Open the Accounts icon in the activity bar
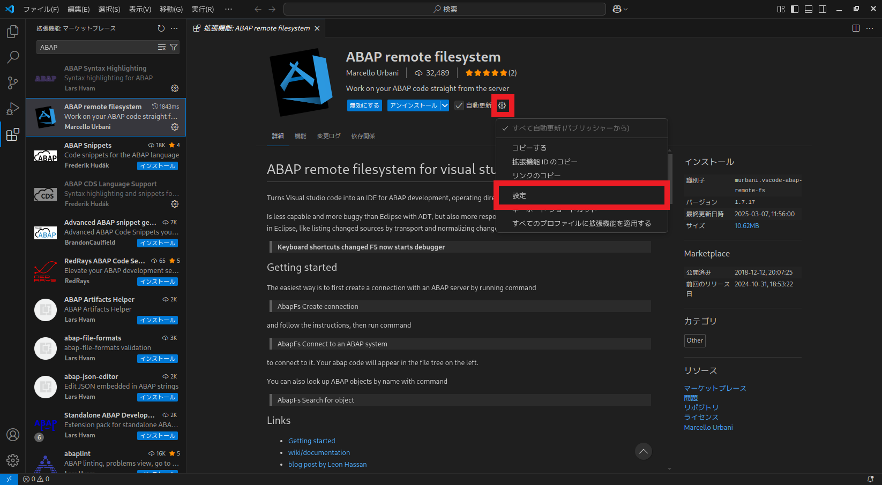Viewport: 882px width, 485px height. [12, 435]
